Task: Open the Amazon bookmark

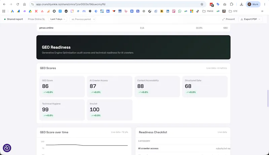Action: (224, 11)
